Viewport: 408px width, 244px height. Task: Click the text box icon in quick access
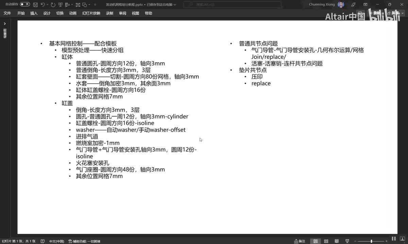coord(78,4)
